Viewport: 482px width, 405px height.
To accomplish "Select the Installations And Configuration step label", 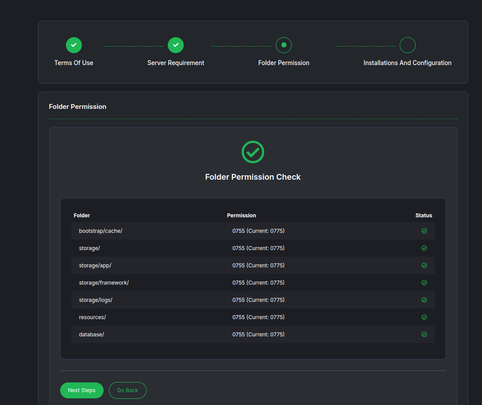I will 407,63.
